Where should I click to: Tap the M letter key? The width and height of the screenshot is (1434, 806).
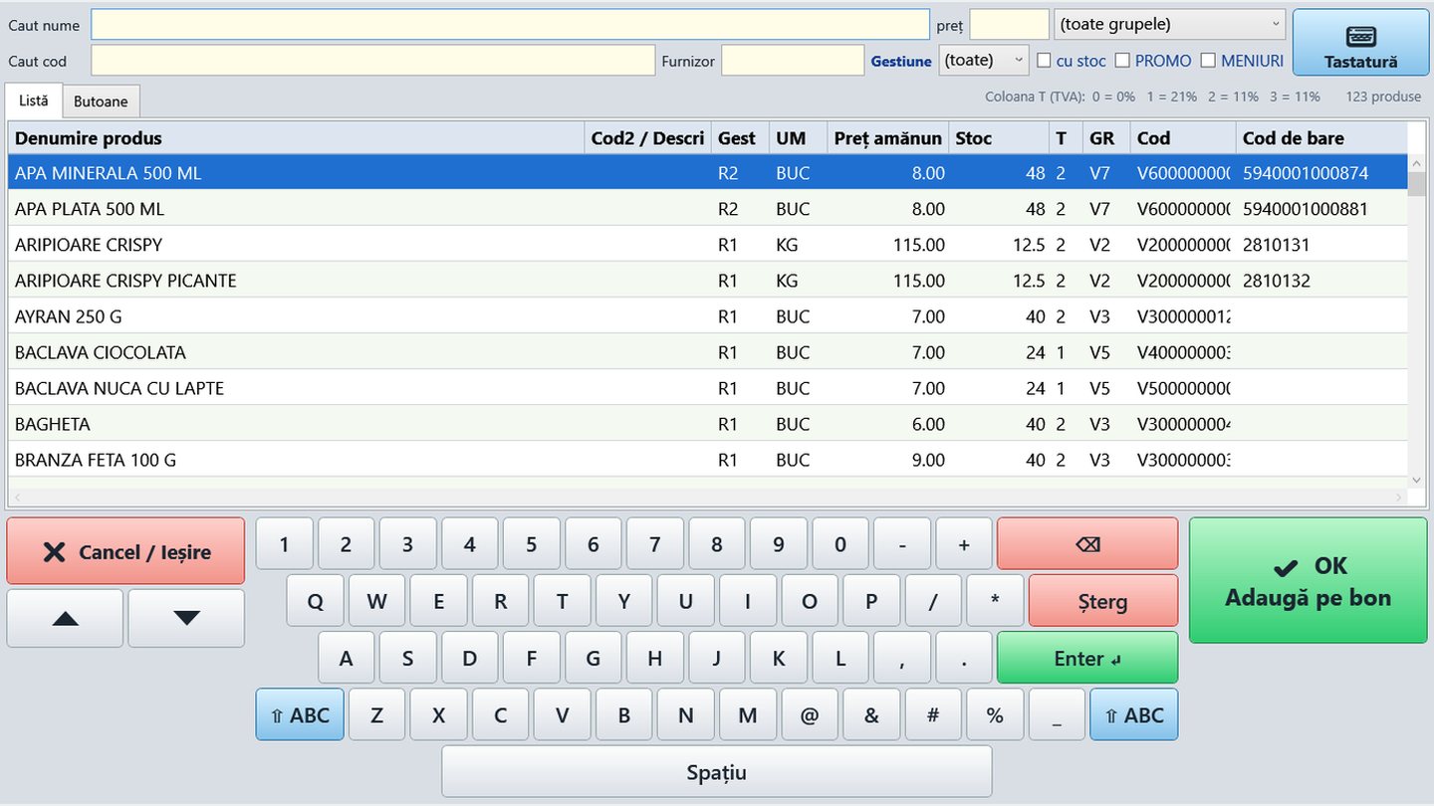tap(748, 714)
